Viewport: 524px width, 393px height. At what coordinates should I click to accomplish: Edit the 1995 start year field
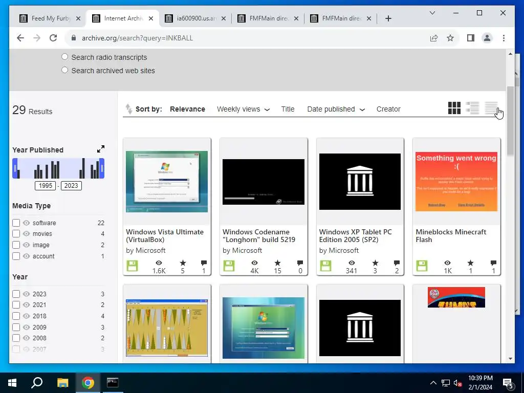click(x=46, y=186)
